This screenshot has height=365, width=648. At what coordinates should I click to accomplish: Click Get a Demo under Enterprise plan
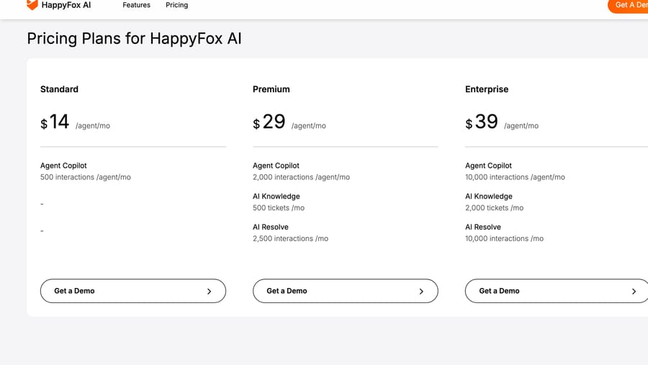click(557, 291)
